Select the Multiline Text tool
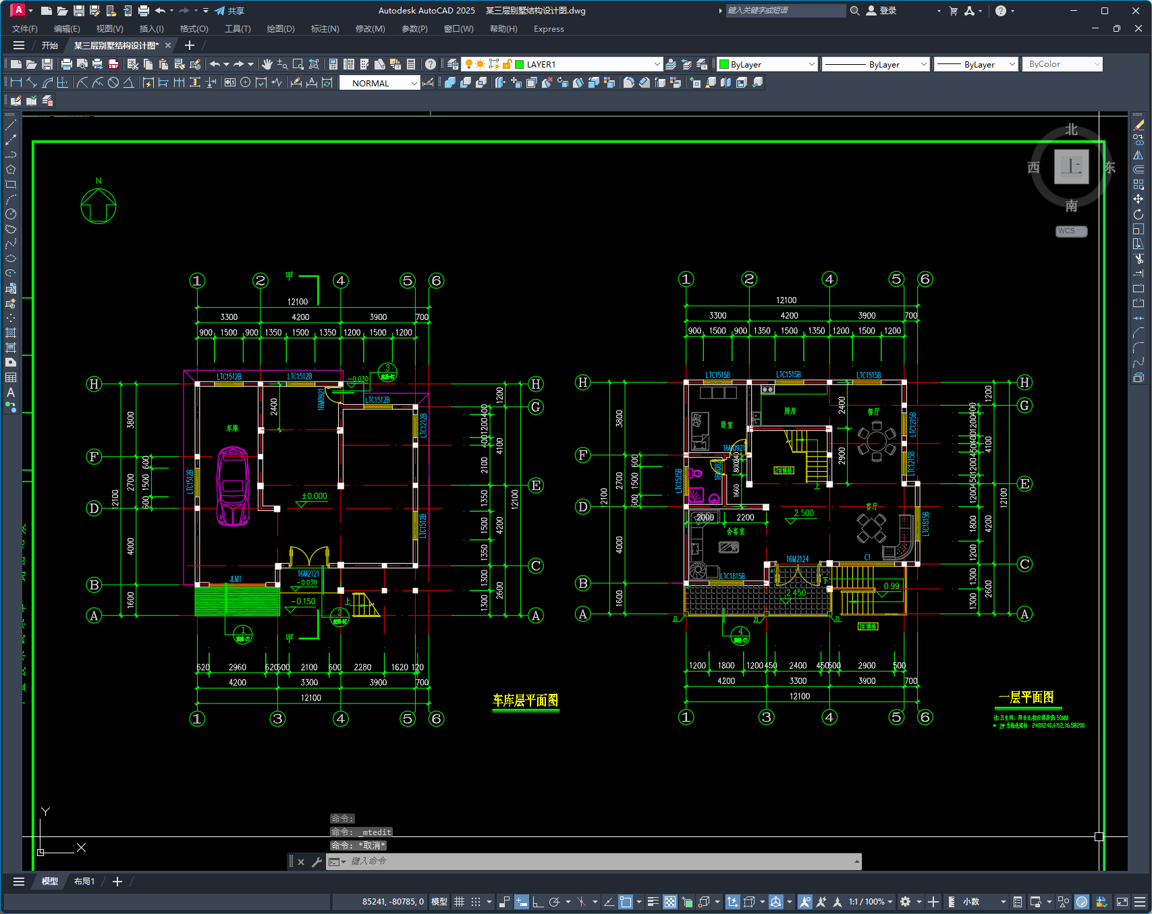This screenshot has height=914, width=1152. (11, 392)
